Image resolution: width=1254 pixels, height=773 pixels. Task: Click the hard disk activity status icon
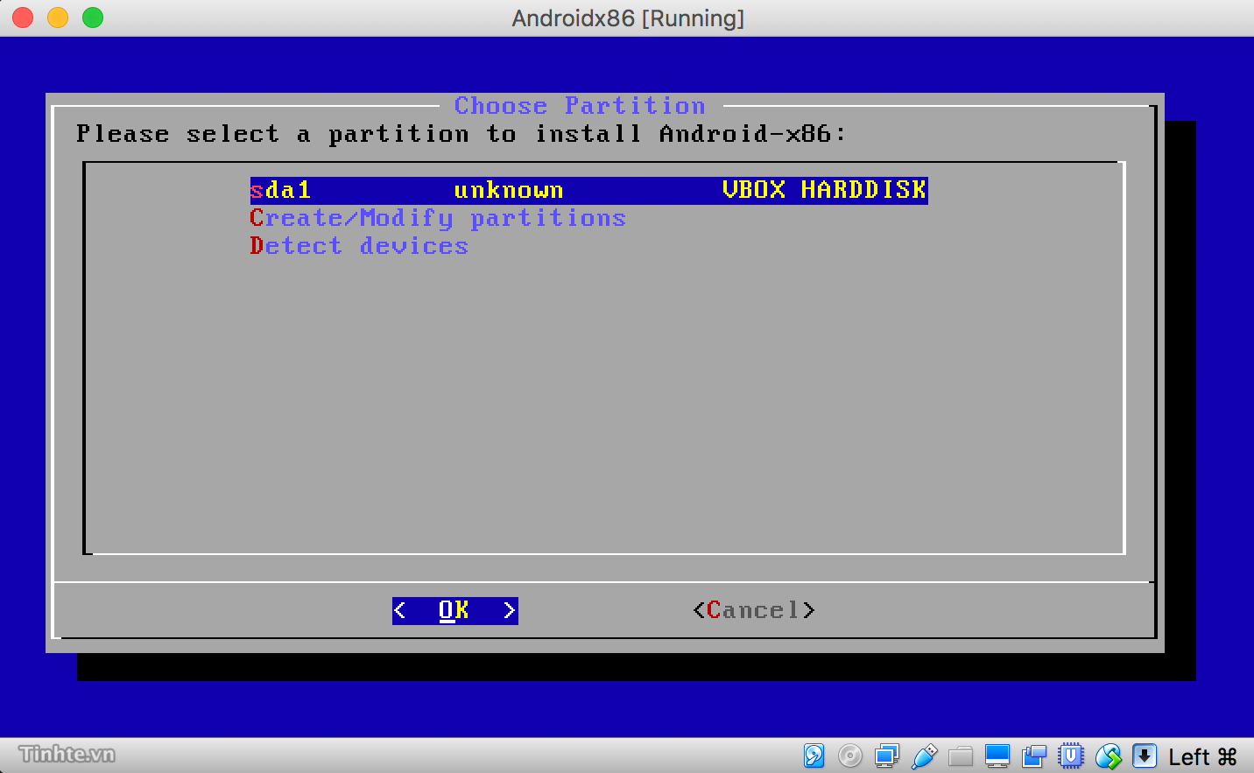(814, 755)
